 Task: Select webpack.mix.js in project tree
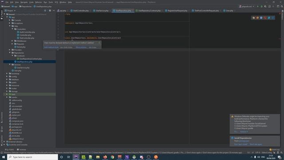pos(18,139)
